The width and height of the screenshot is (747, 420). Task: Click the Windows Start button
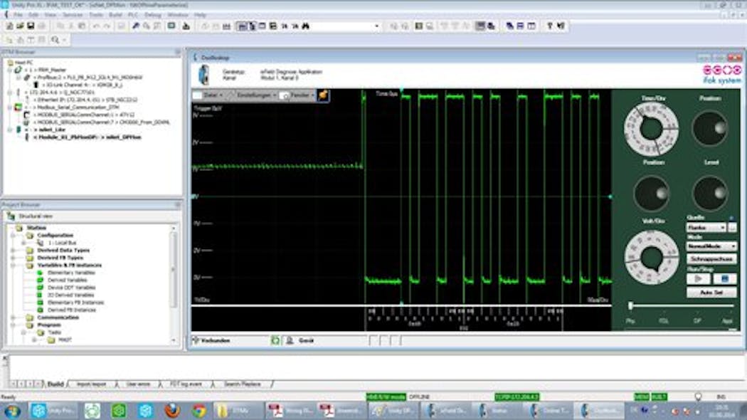12,411
